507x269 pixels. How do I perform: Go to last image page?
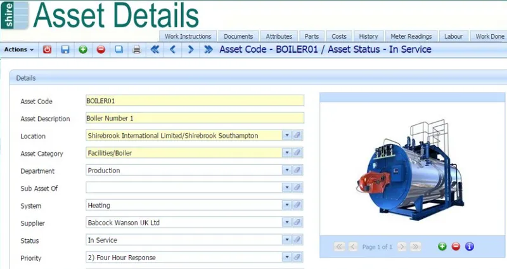pyautogui.click(x=416, y=247)
